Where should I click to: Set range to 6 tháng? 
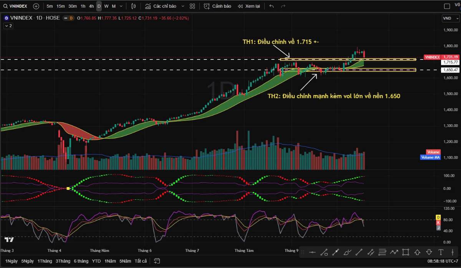(81, 261)
